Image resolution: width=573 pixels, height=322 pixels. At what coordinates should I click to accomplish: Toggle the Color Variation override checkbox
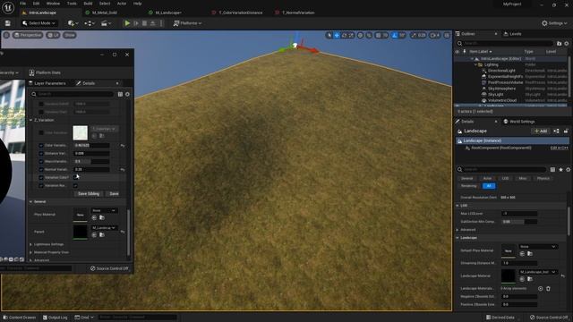(41, 145)
